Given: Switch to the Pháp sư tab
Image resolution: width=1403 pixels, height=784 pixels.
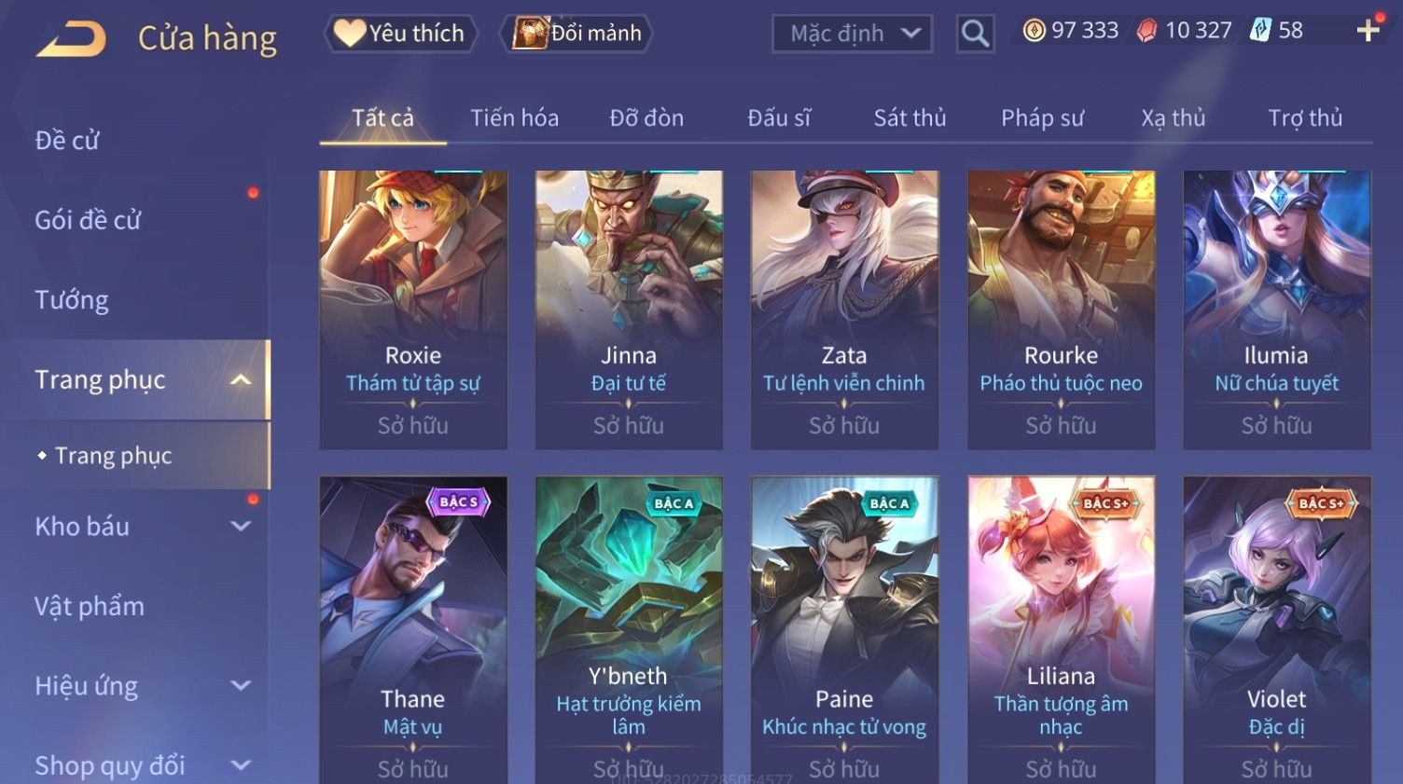Looking at the screenshot, I should 1042,117.
